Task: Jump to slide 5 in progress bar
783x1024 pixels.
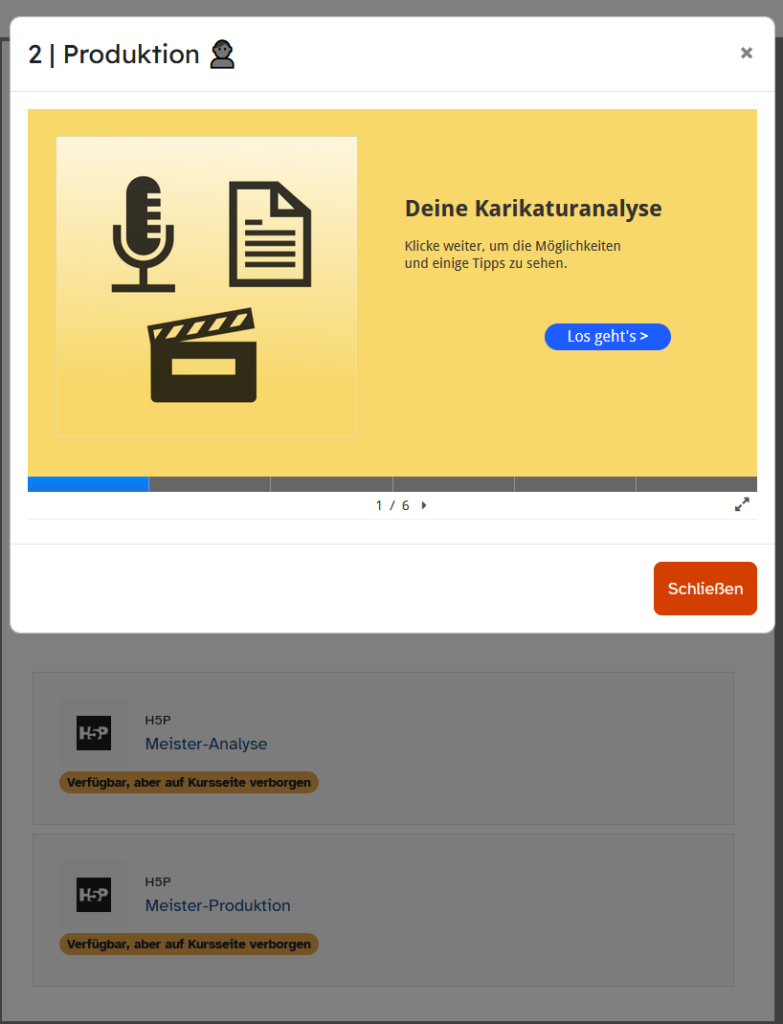Action: click(x=574, y=484)
